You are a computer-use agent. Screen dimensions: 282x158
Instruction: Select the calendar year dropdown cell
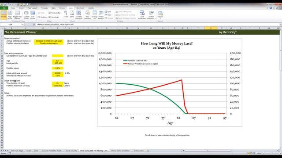tap(58, 56)
